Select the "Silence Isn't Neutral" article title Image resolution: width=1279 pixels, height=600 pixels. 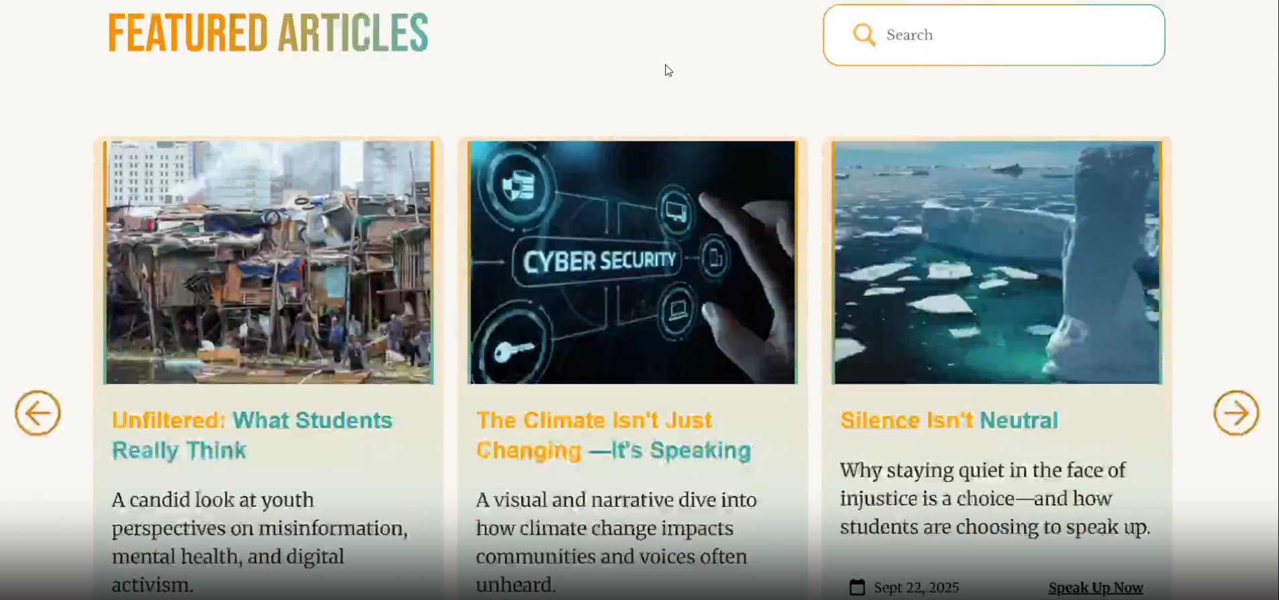(949, 420)
